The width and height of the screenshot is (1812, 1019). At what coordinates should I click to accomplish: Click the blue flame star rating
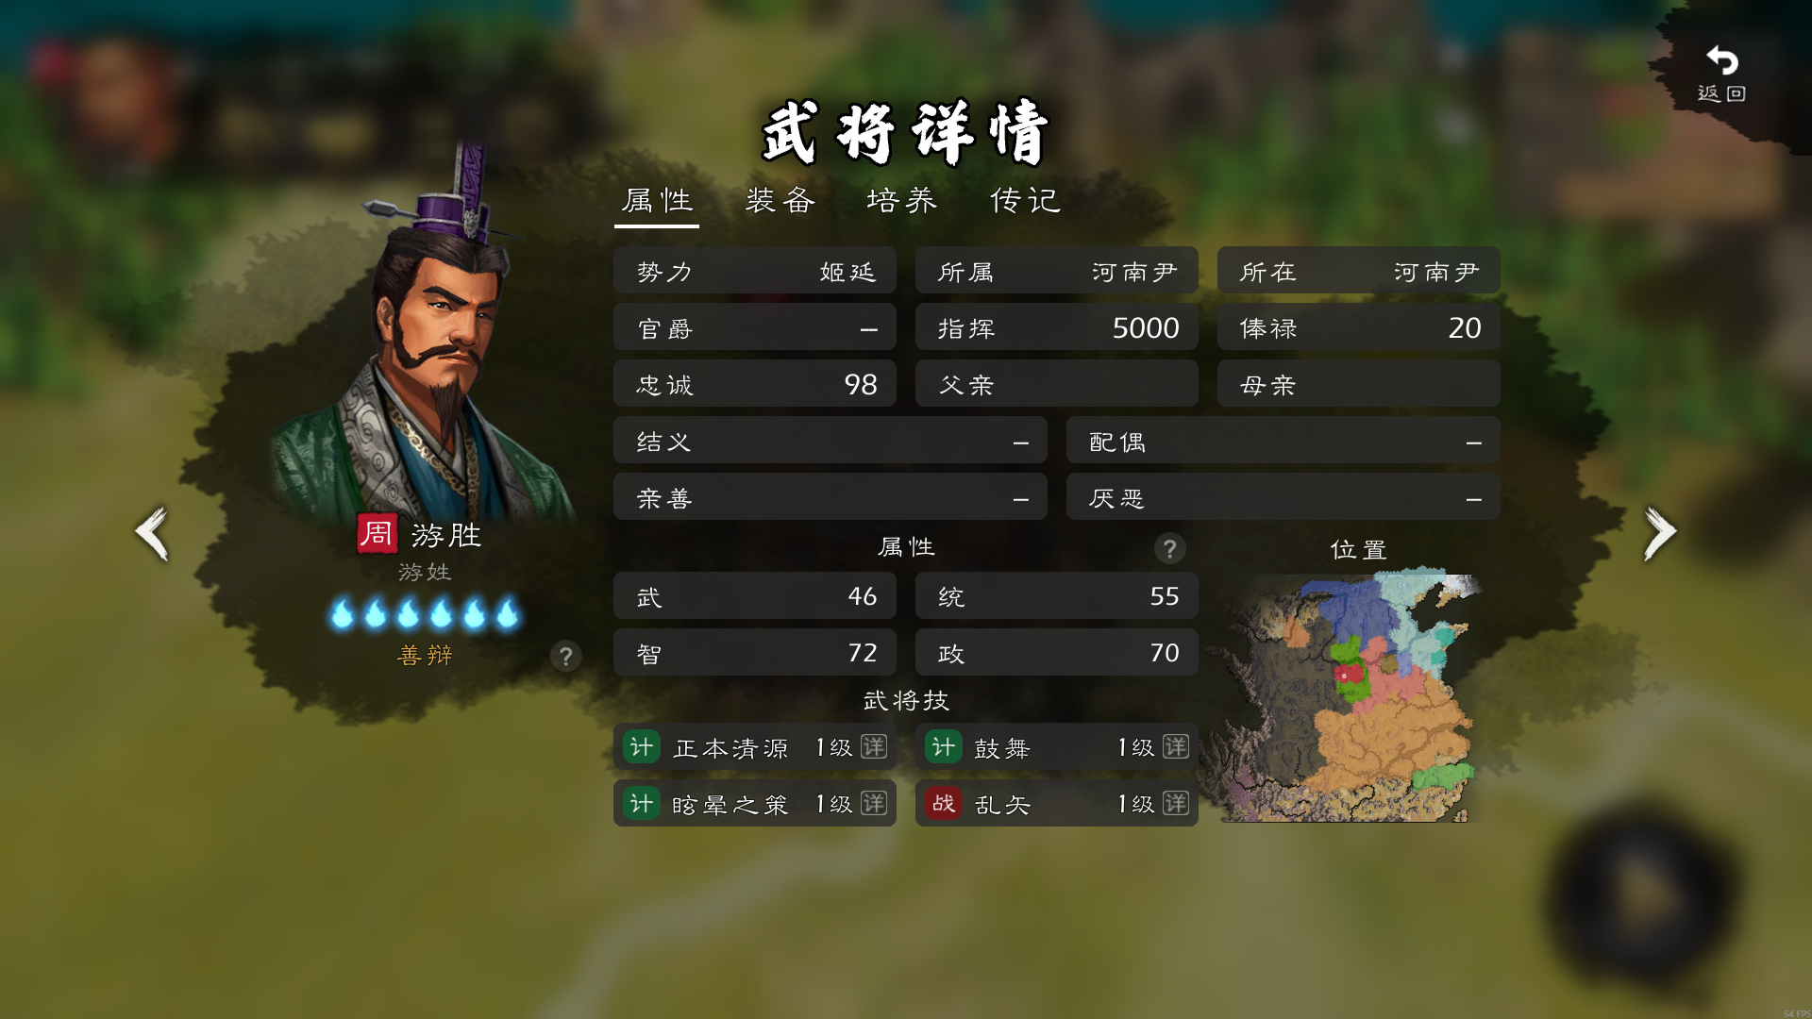click(425, 613)
